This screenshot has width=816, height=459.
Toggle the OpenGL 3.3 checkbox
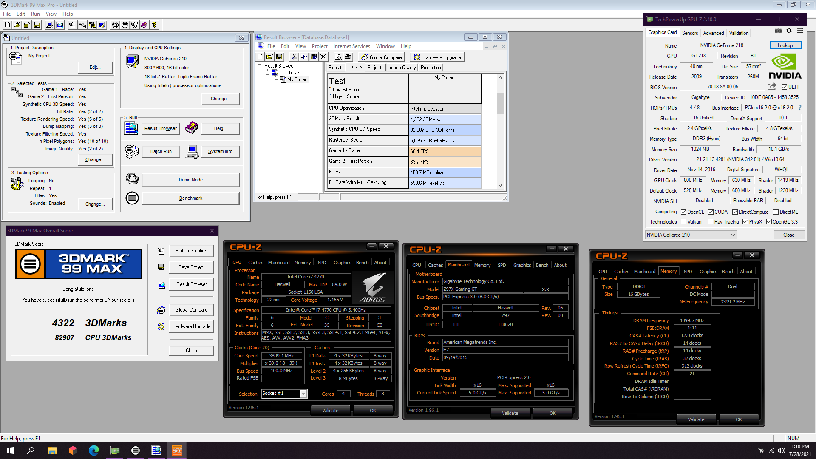769,222
